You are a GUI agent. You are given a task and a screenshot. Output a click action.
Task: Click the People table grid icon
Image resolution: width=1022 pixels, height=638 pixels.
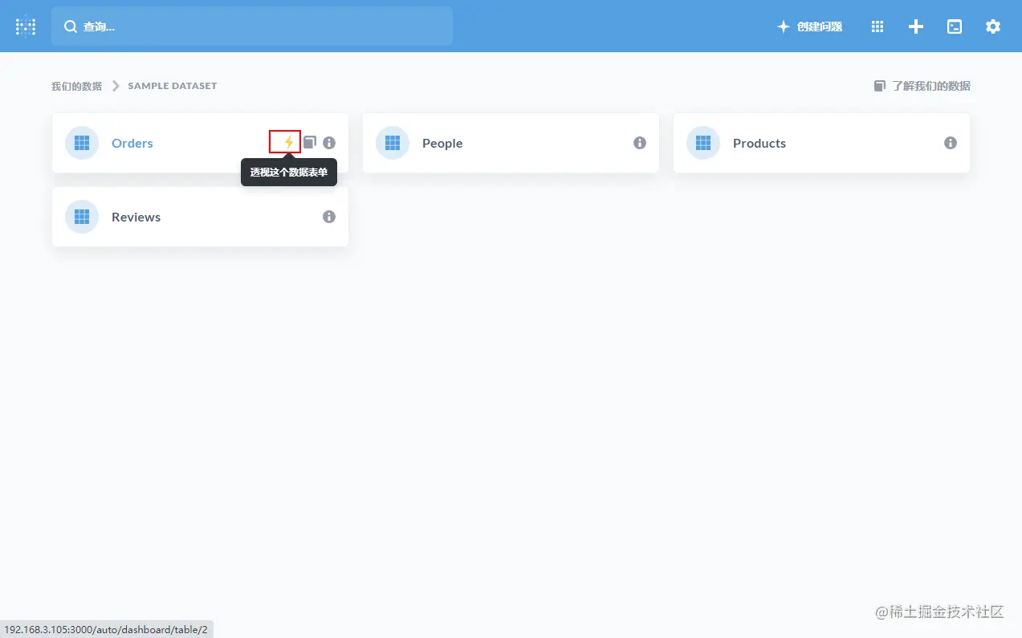[x=393, y=143]
